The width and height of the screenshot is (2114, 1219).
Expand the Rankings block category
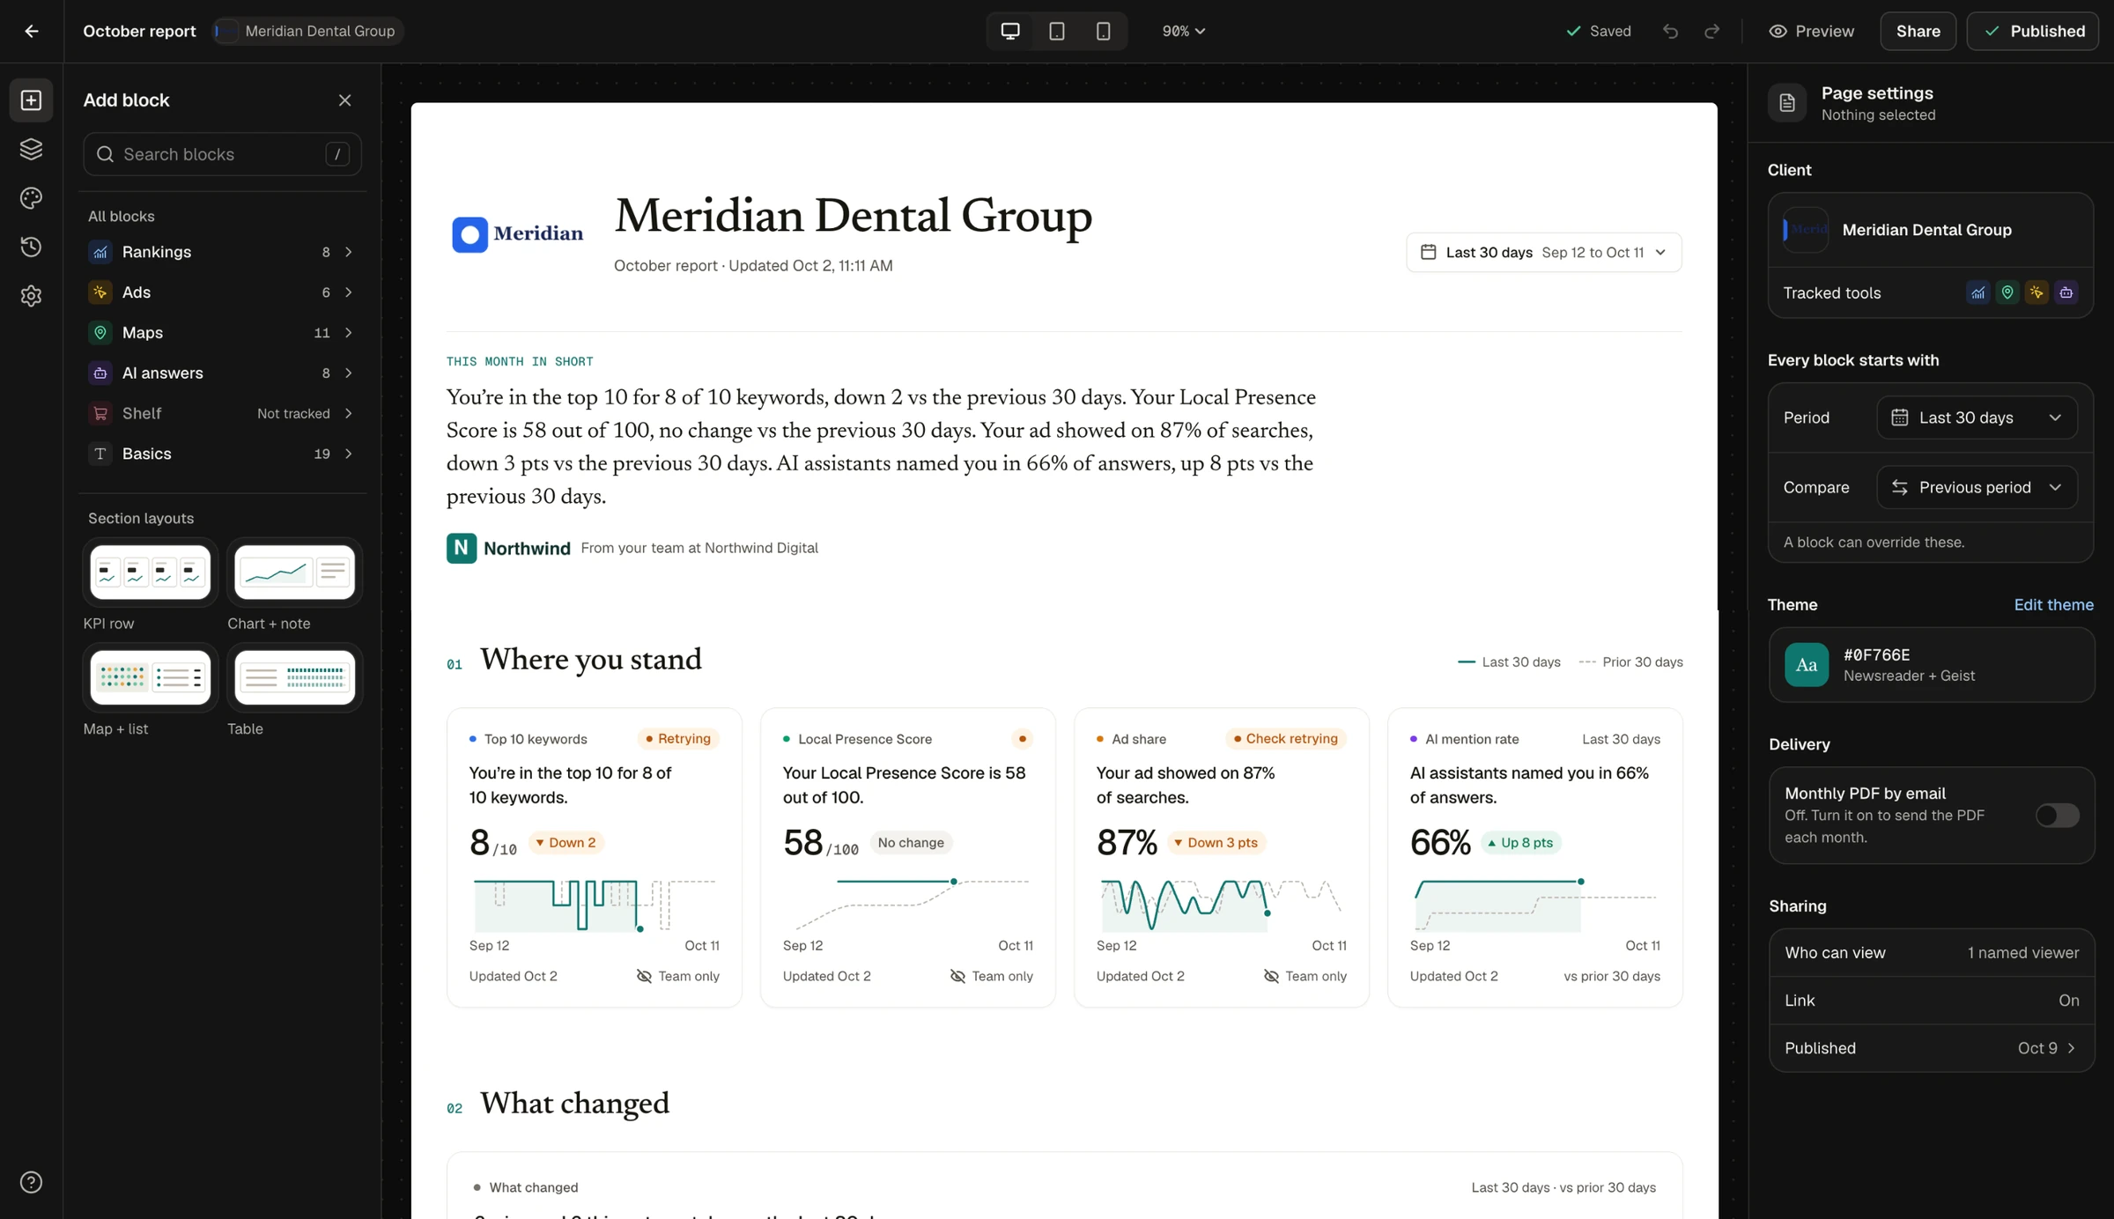[x=222, y=252]
